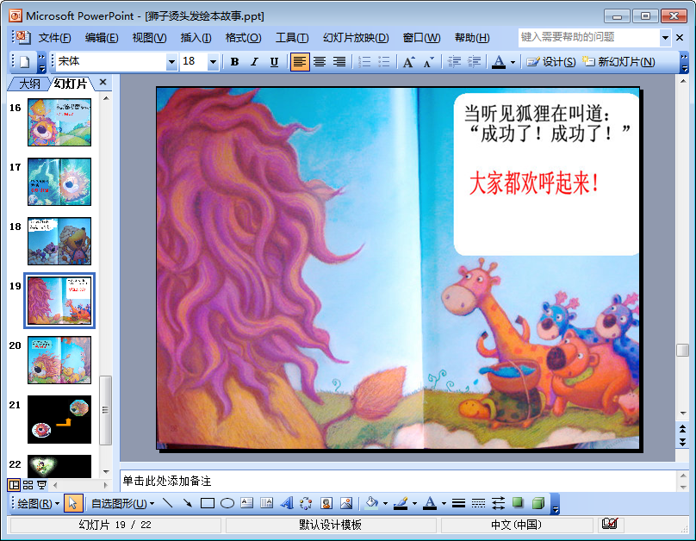The image size is (696, 541).
Task: Insert WordArt
Action: (287, 503)
